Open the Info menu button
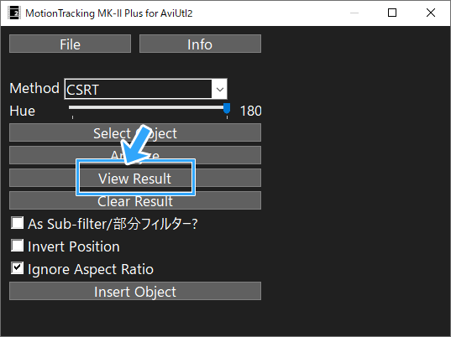Image resolution: width=451 pixels, height=337 pixels. tap(200, 44)
